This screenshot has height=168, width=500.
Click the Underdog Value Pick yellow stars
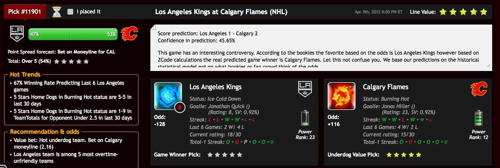404,155
